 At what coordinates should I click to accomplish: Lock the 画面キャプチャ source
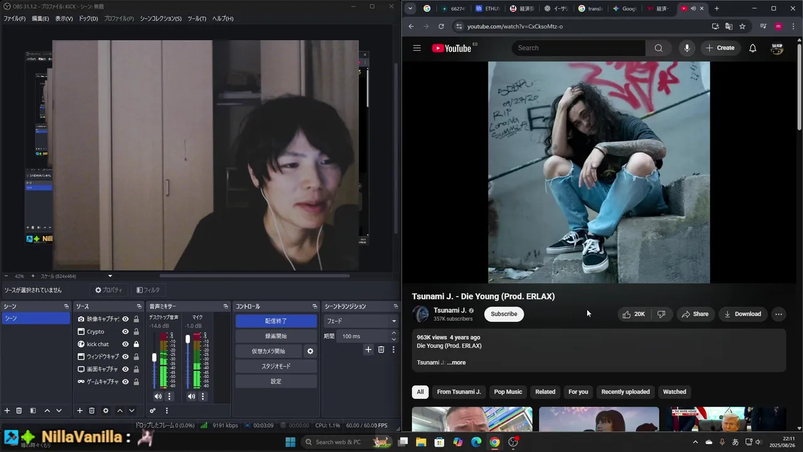coord(136,369)
